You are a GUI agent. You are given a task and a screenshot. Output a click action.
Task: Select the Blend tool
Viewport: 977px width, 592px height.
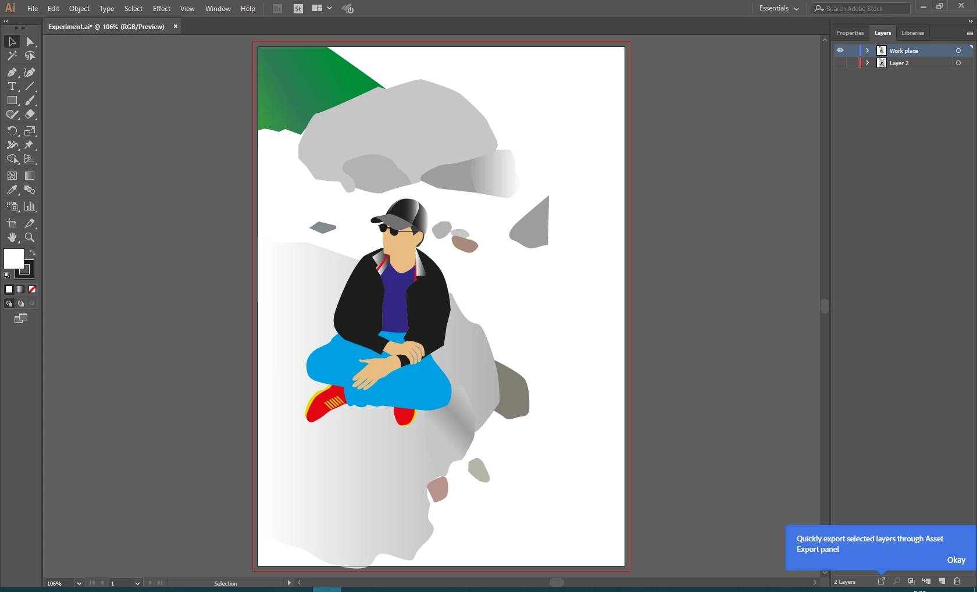point(30,190)
